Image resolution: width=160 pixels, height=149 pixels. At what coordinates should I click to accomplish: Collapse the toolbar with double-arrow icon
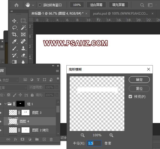point(12,11)
